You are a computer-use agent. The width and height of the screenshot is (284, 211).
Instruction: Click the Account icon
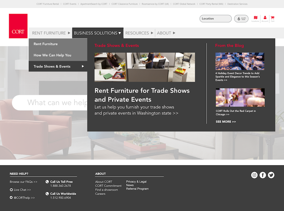tap(265, 18)
